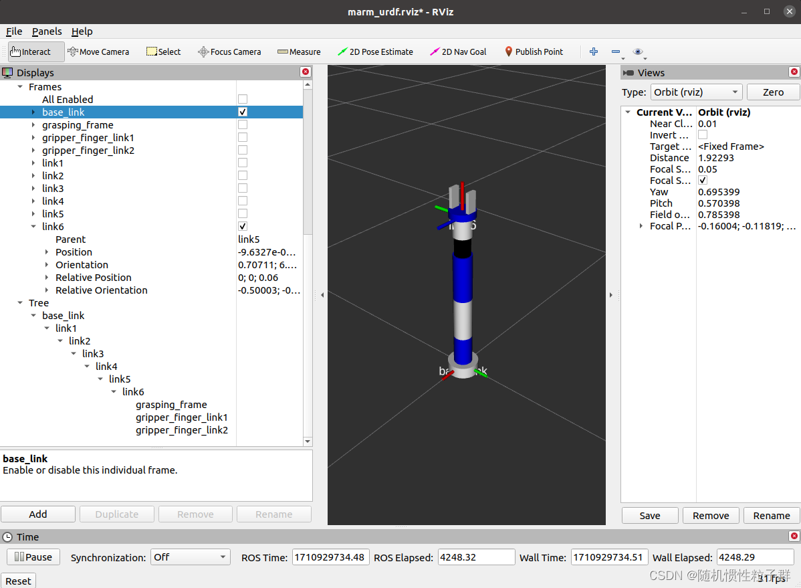The width and height of the screenshot is (801, 588).
Task: Click the Reset button
Action: pos(19,581)
